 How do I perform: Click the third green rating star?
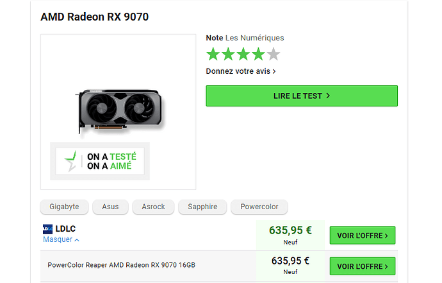[x=243, y=54]
